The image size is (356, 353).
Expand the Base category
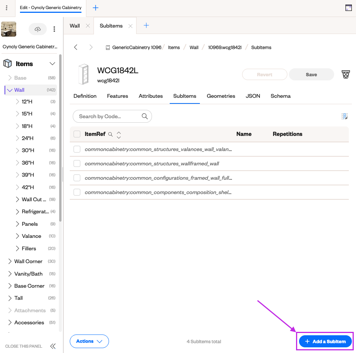point(10,78)
